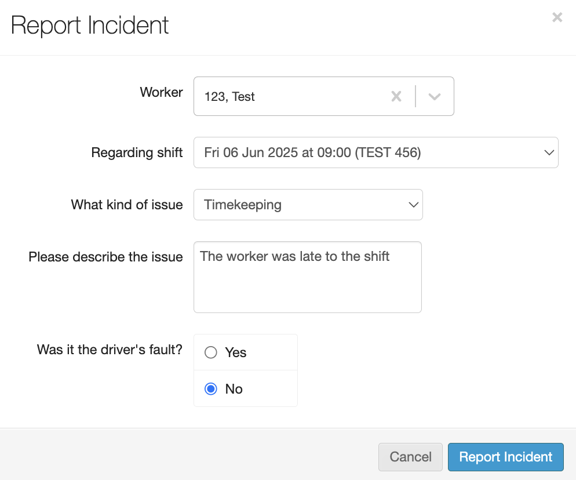Click the "Please describe the issue" label

pos(105,257)
